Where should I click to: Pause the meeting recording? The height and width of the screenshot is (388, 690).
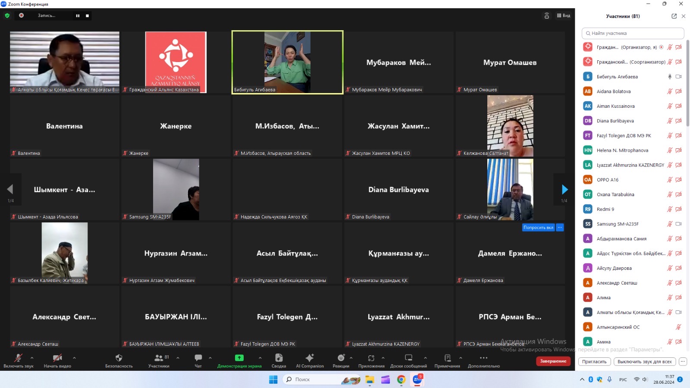coord(78,16)
